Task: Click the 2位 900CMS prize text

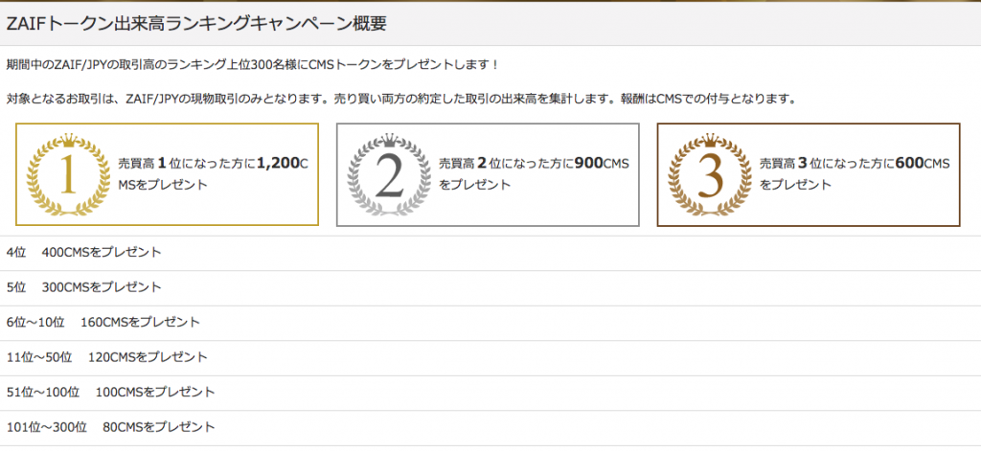Action: coord(535,174)
